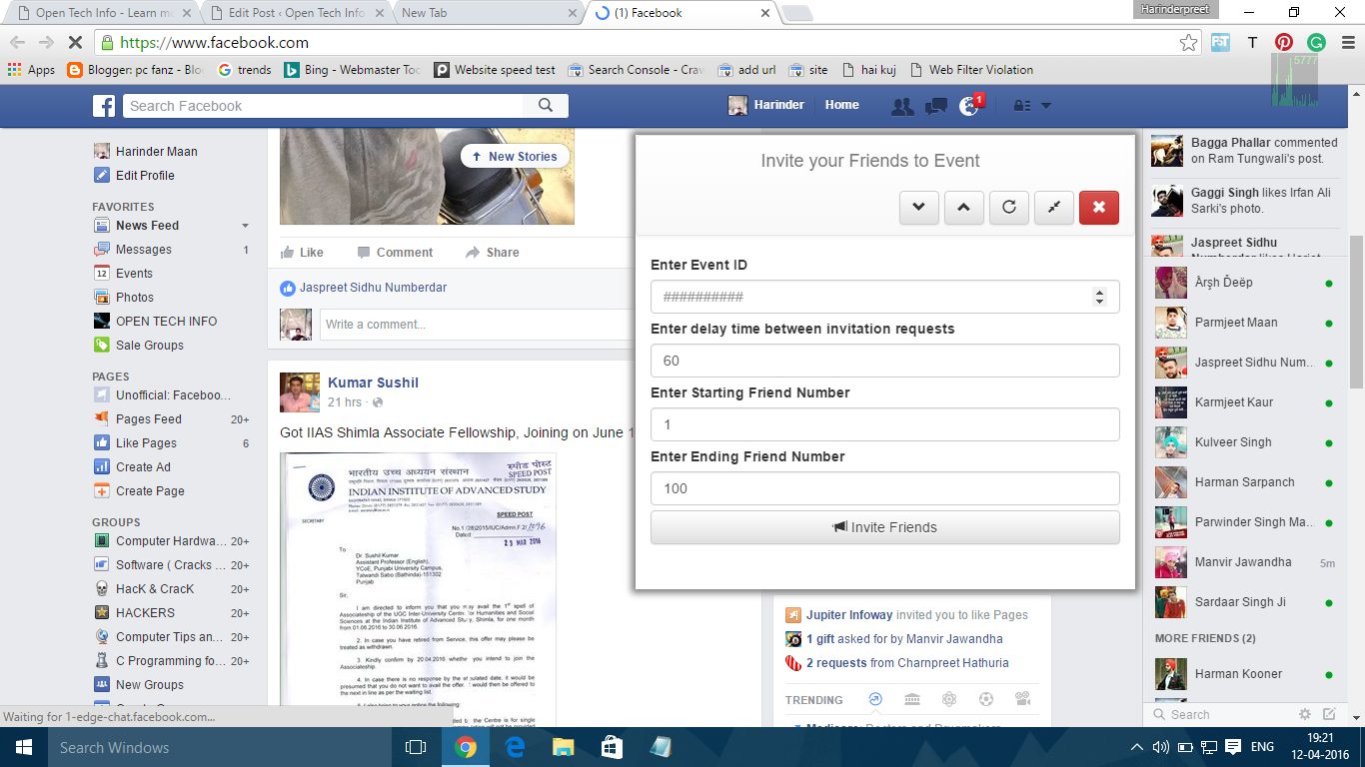Open chat settings gear icon
Image resolution: width=1365 pixels, height=767 pixels.
(1305, 714)
